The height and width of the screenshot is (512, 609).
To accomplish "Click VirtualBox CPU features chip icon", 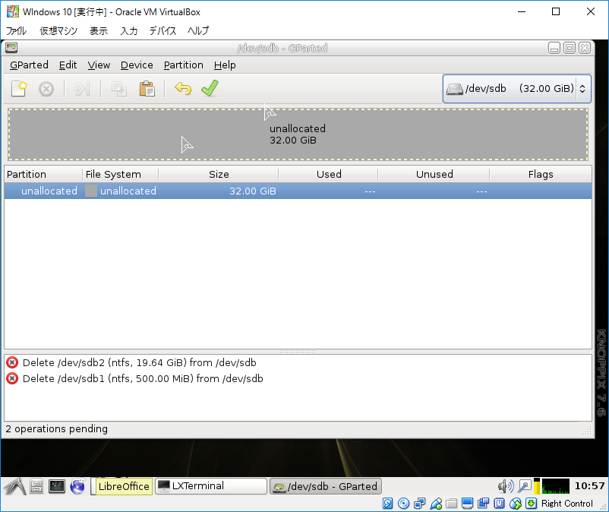I will coord(499,504).
